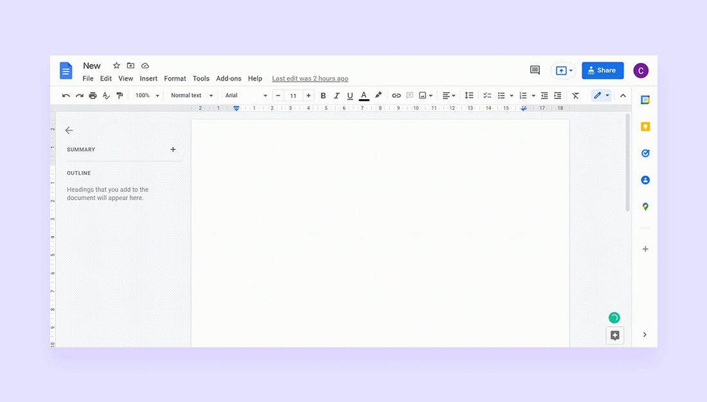707x402 pixels.
Task: Open the zoom 100% dropdown
Action: coord(147,96)
